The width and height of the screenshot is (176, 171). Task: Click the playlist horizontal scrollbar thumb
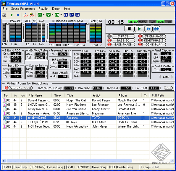(x=69, y=161)
